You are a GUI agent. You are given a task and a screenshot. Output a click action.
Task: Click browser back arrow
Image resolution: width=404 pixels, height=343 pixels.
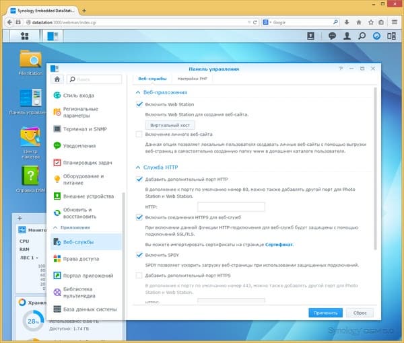9,22
